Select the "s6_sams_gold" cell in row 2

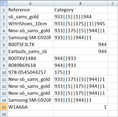[30, 17]
